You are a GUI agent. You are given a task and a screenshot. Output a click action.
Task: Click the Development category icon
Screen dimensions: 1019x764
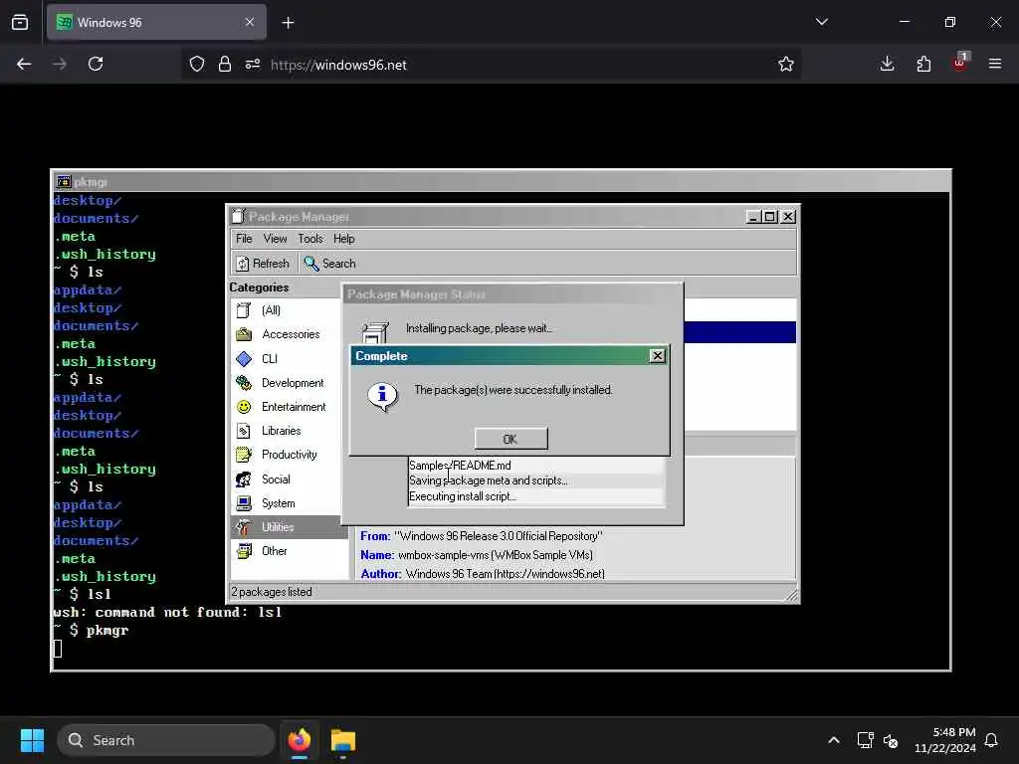(x=244, y=383)
